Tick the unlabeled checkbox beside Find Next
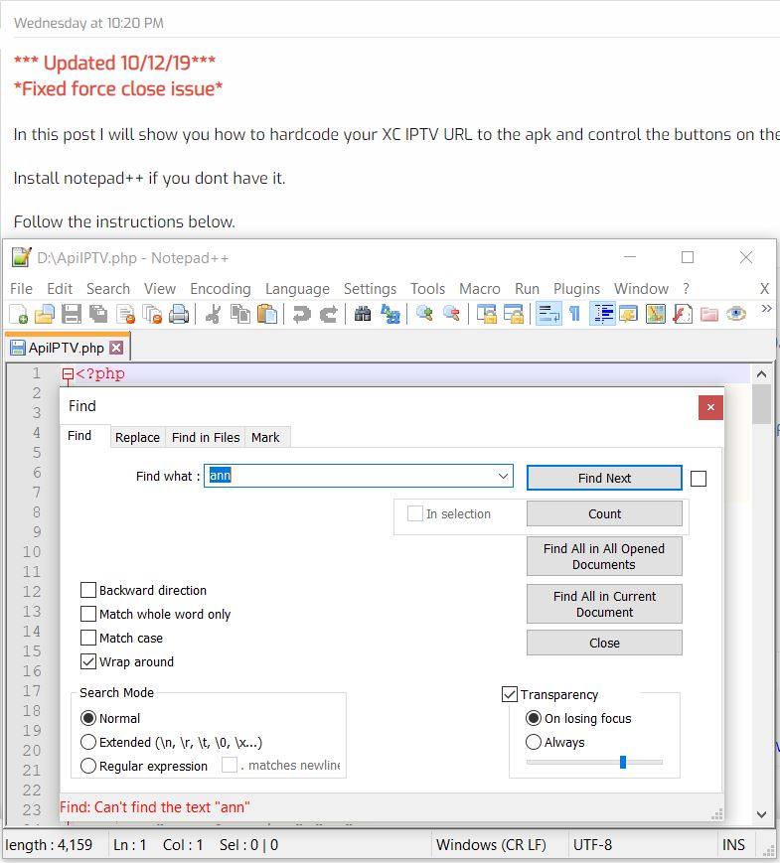This screenshot has height=863, width=780. tap(698, 479)
